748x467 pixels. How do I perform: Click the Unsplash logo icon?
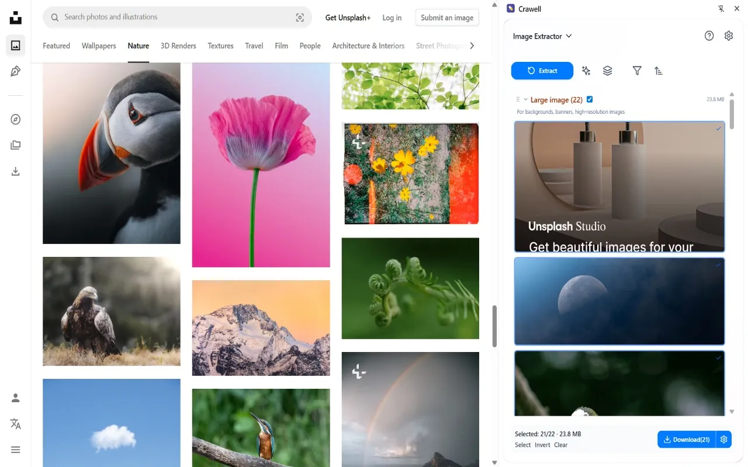click(x=16, y=18)
